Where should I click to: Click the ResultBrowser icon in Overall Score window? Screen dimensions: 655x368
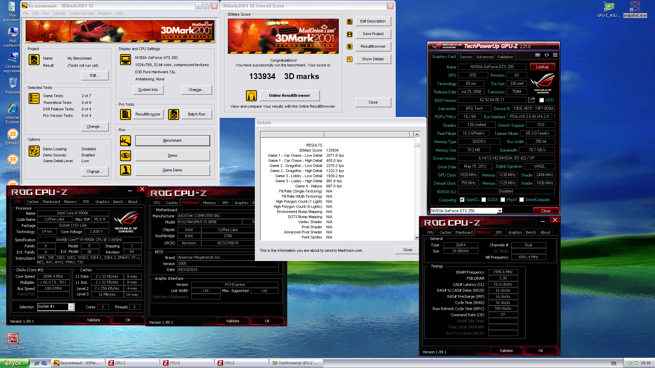click(350, 47)
